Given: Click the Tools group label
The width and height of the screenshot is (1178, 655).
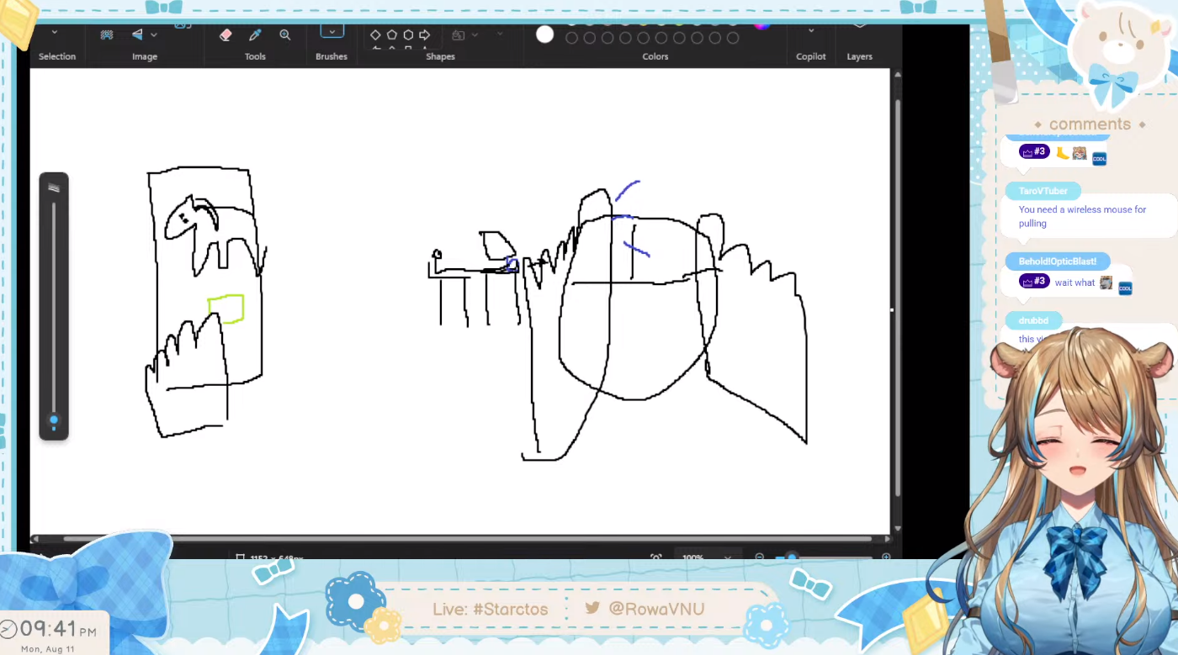Looking at the screenshot, I should (x=255, y=56).
